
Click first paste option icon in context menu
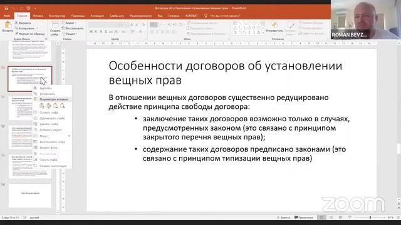(42, 106)
